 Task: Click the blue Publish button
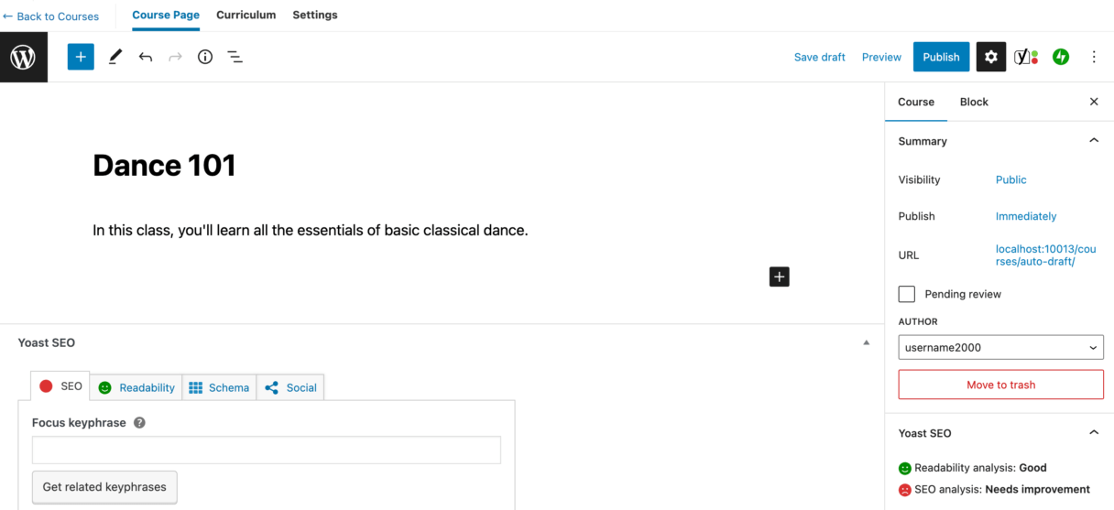(941, 57)
